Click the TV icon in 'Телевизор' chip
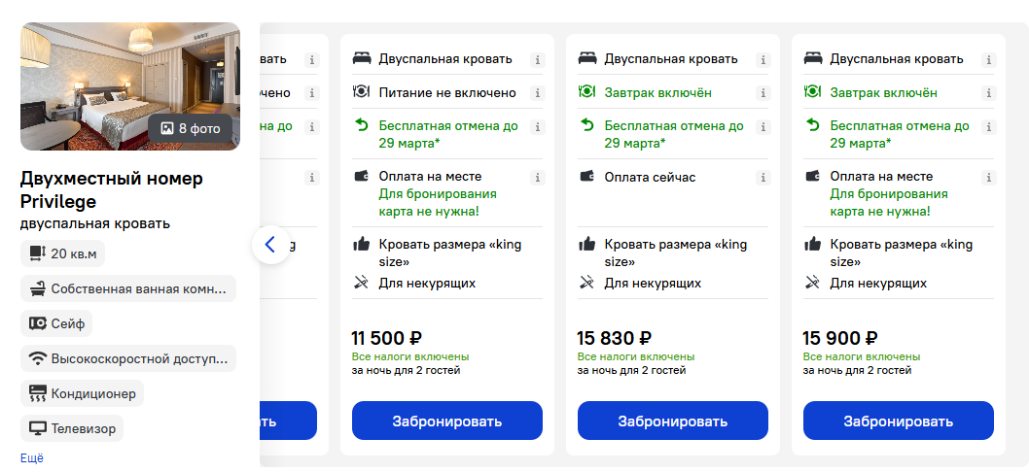The height and width of the screenshot is (472, 1029). pyautogui.click(x=37, y=429)
